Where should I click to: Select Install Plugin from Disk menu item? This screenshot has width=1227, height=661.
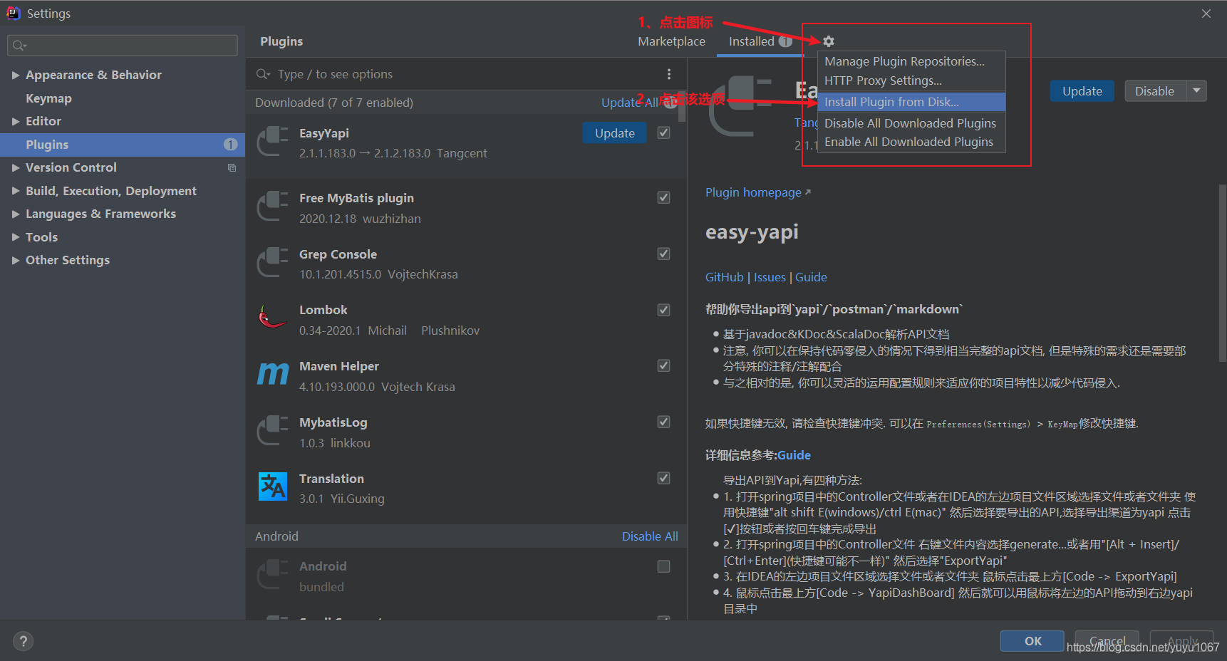[890, 101]
